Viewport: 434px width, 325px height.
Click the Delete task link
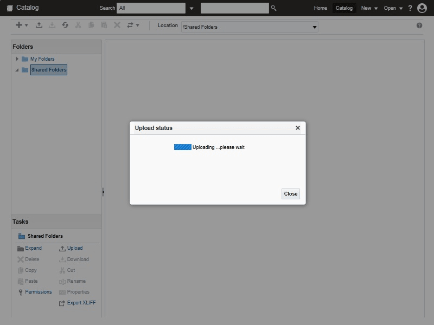point(32,259)
